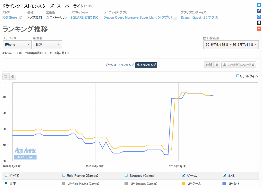Uncheck the ゲーム category checkbox
The image size is (262, 189).
coord(184,175)
